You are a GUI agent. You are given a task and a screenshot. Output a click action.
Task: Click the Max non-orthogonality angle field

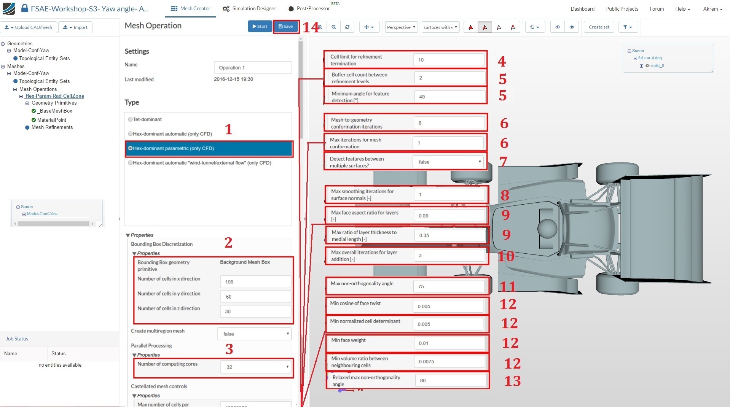click(x=449, y=287)
